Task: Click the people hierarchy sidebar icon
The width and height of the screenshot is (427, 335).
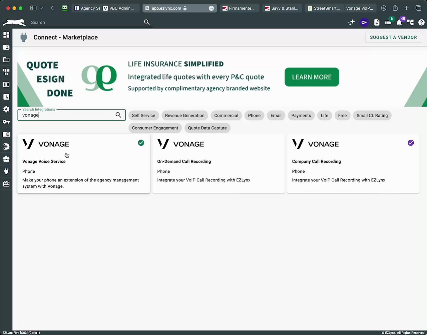Action: point(6,72)
